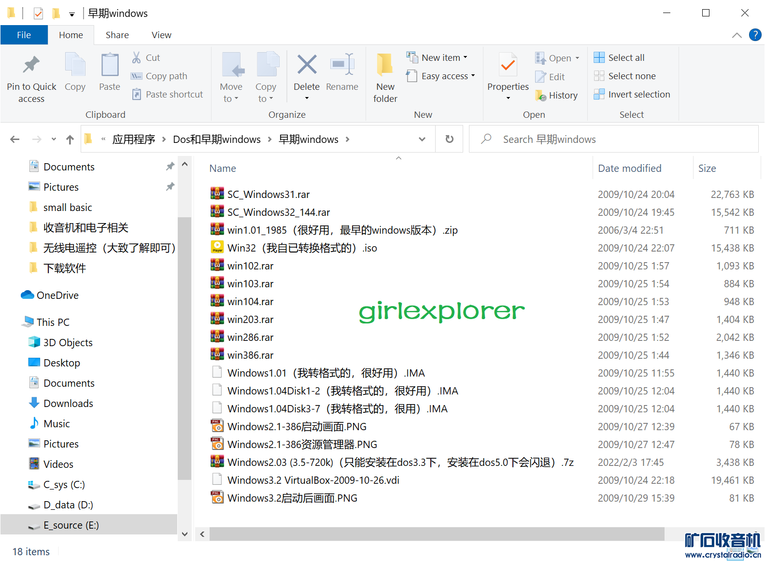Click the 3D Objects cube icon
The width and height of the screenshot is (765, 561).
click(x=34, y=342)
